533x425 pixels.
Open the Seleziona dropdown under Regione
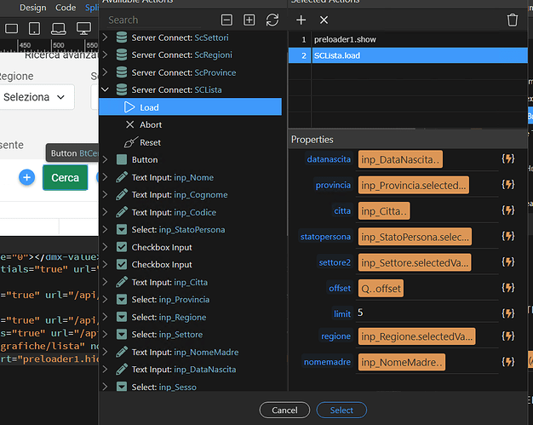click(x=37, y=97)
